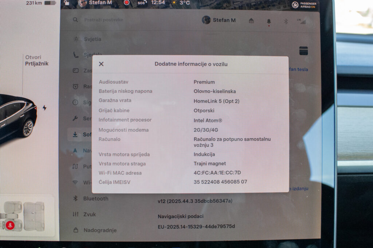Tap the red seatbelt warning icon
The image size is (373, 248).
pyautogui.click(x=10, y=225)
